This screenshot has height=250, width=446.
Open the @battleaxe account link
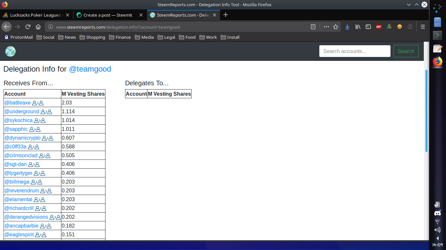[x=17, y=103]
